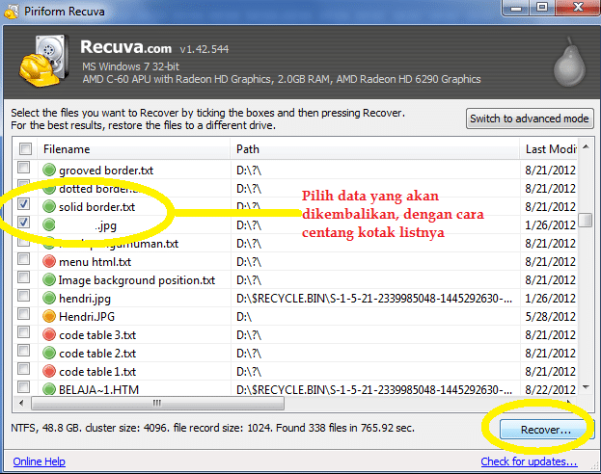The image size is (601, 474).
Task: Click the vertical scrollbar thumb
Action: click(586, 221)
